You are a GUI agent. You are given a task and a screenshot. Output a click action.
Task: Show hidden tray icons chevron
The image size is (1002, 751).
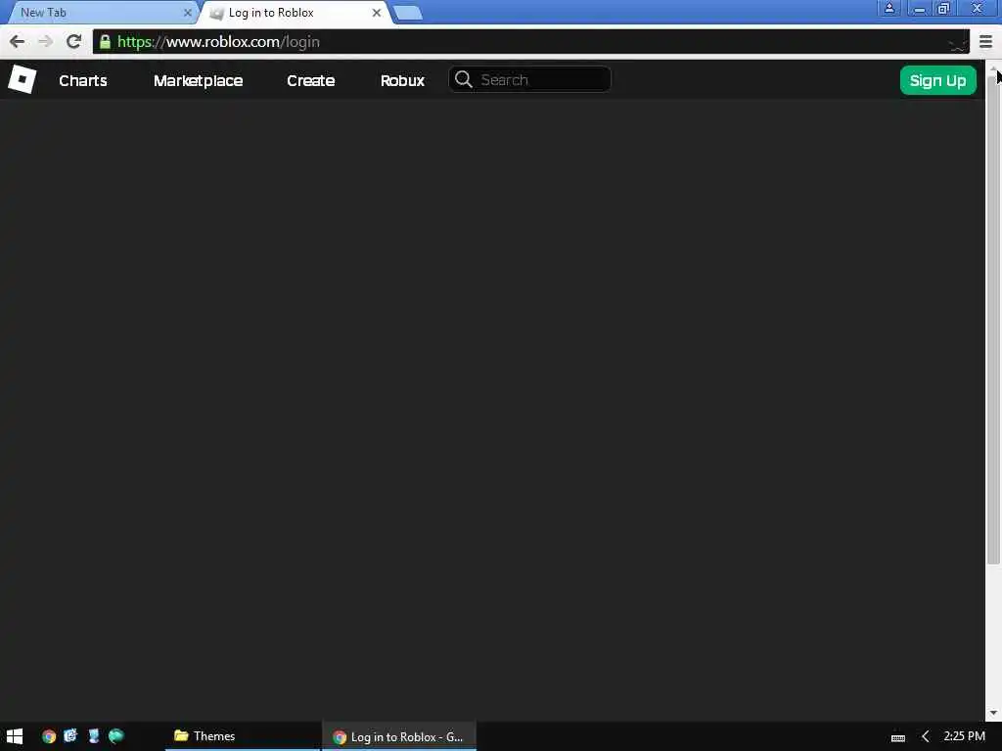pyautogui.click(x=925, y=737)
